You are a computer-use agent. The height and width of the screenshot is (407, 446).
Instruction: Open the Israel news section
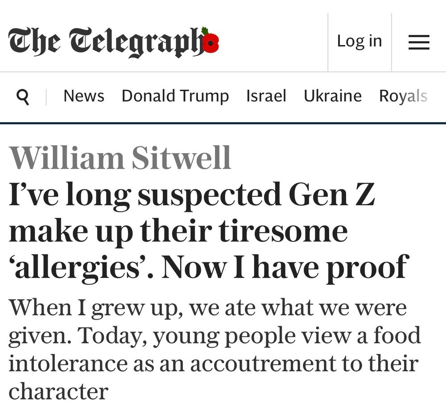point(266,96)
